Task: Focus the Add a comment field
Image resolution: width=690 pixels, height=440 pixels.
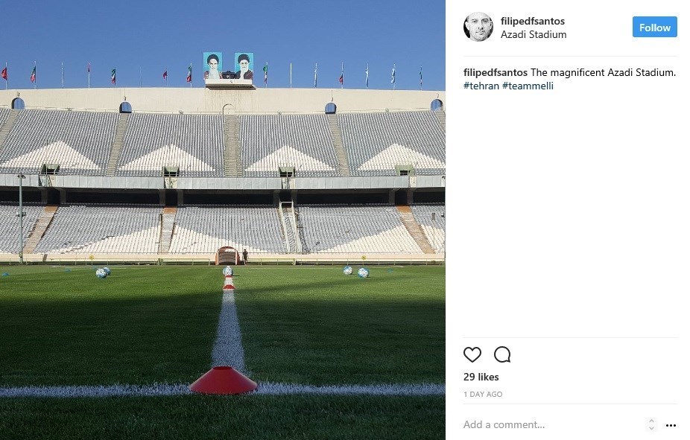Action: coord(550,424)
